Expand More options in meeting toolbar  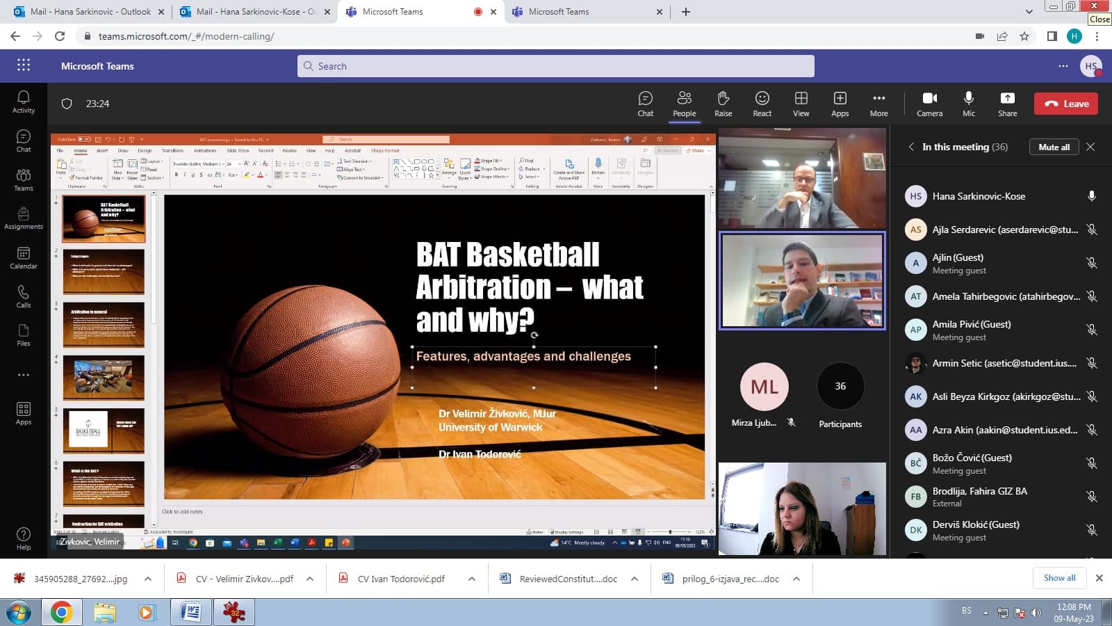point(878,104)
